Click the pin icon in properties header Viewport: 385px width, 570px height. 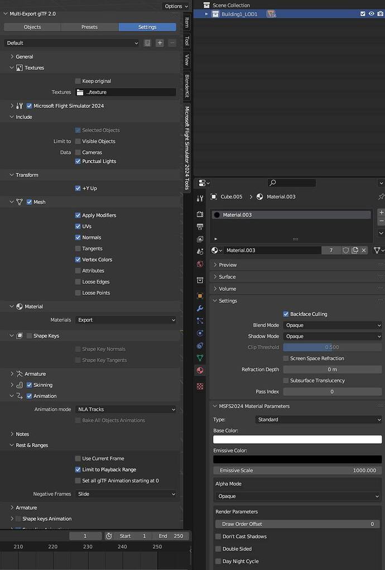tap(381, 197)
